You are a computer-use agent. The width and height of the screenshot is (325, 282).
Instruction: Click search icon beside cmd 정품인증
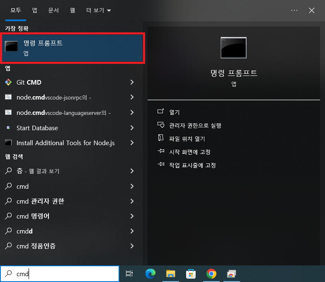point(8,246)
